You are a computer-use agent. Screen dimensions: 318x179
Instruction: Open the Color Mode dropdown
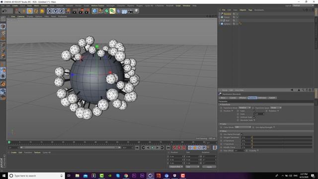point(243,127)
